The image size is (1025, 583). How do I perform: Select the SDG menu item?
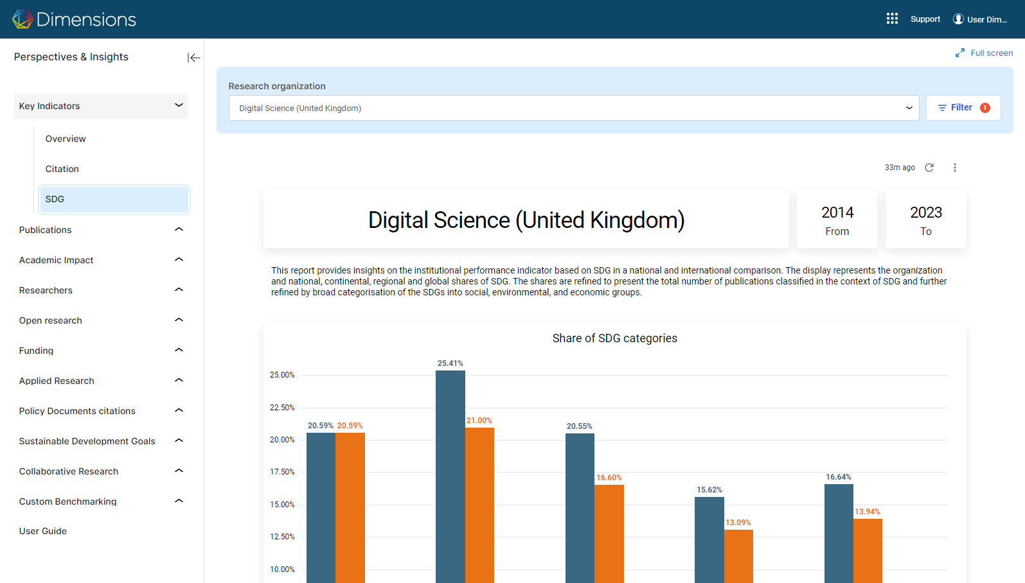point(114,199)
